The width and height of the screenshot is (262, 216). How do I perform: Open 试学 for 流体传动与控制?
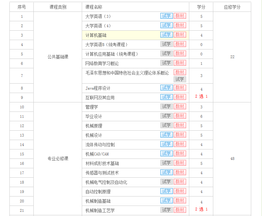166,144
